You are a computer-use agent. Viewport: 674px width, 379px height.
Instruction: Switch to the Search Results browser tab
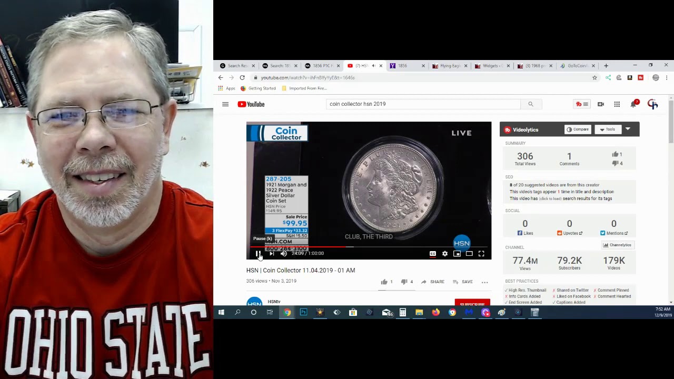point(237,66)
